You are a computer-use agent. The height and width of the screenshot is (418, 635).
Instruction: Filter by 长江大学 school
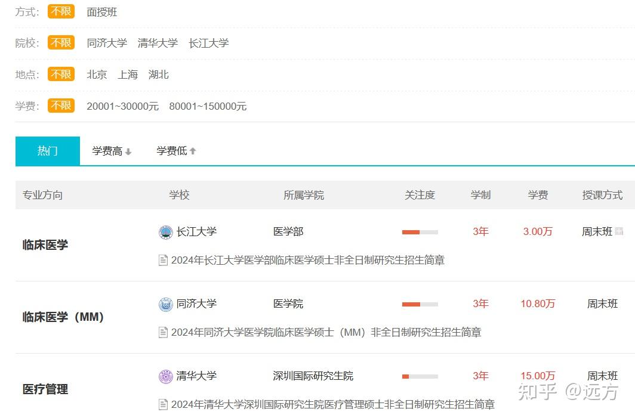(209, 43)
